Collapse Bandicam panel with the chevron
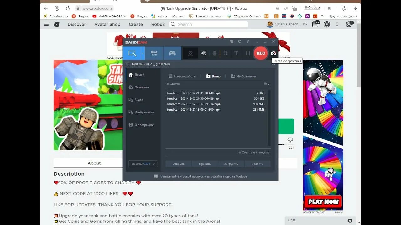Viewport: 401px width, 225px height. pyautogui.click(x=273, y=64)
